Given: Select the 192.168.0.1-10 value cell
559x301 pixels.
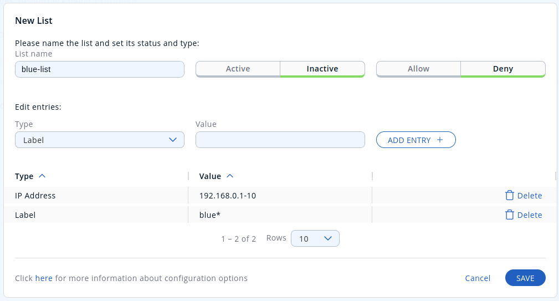Looking at the screenshot, I should click(227, 196).
